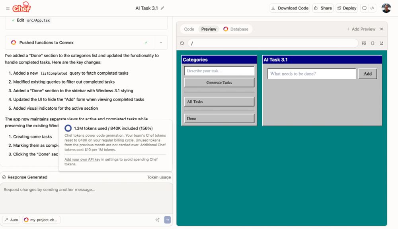Focus the Request changes message box
The image size is (398, 229).
[x=86, y=198]
